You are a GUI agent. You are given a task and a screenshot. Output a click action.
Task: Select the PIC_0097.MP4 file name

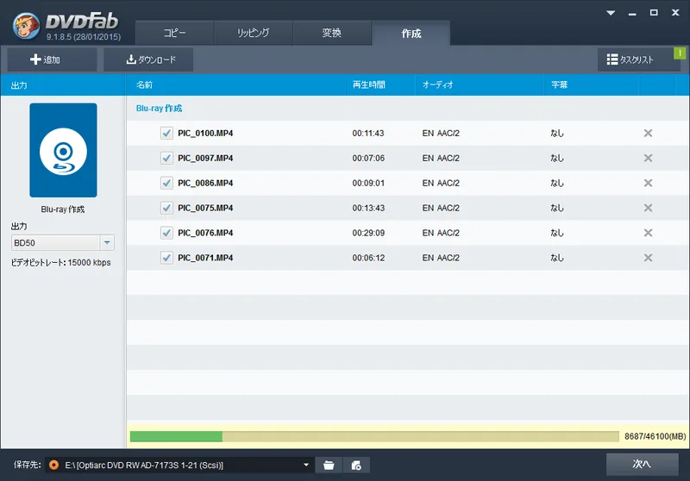(x=205, y=158)
